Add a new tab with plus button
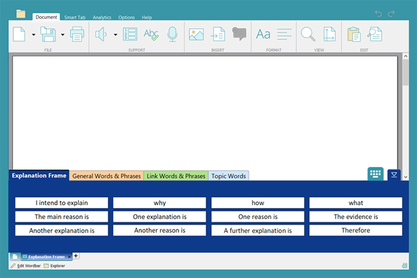417x278 pixels. point(76,256)
